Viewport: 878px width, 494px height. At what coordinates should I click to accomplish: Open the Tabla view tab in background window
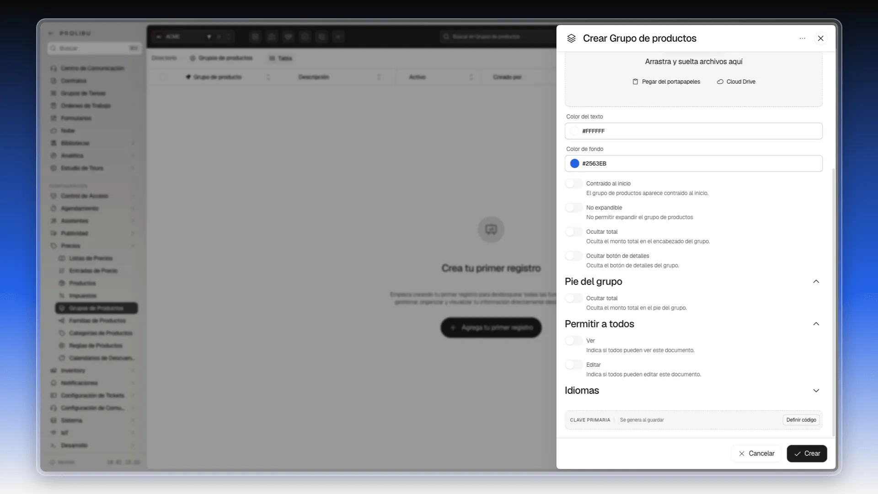(280, 58)
